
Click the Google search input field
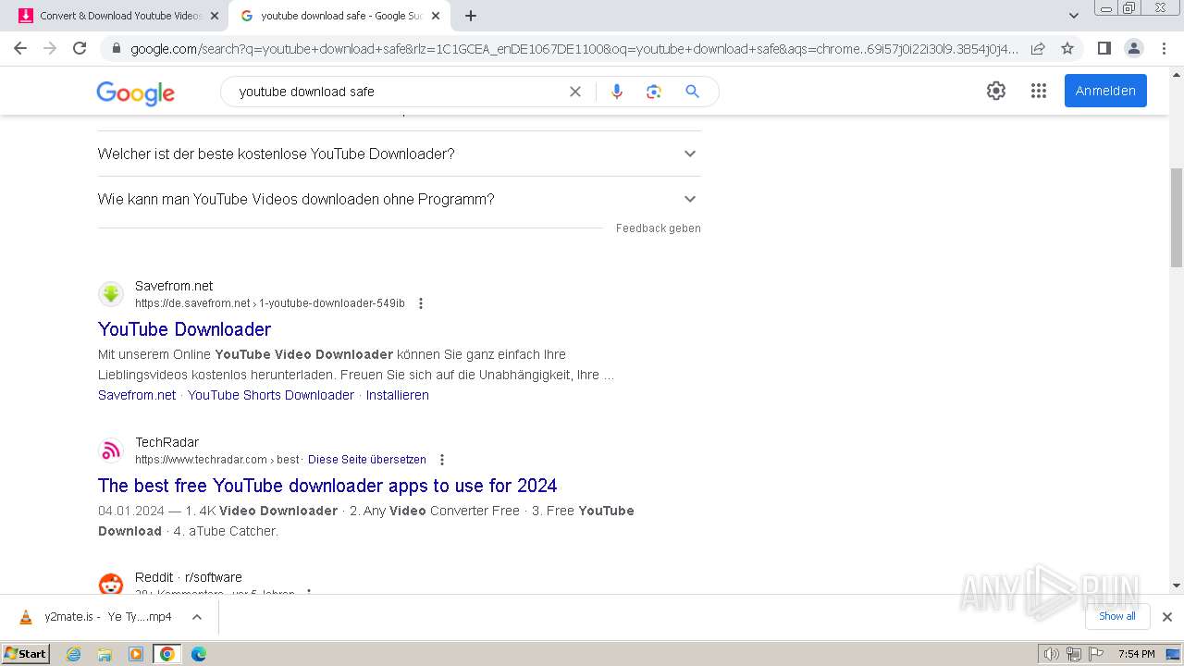pyautogui.click(x=398, y=92)
